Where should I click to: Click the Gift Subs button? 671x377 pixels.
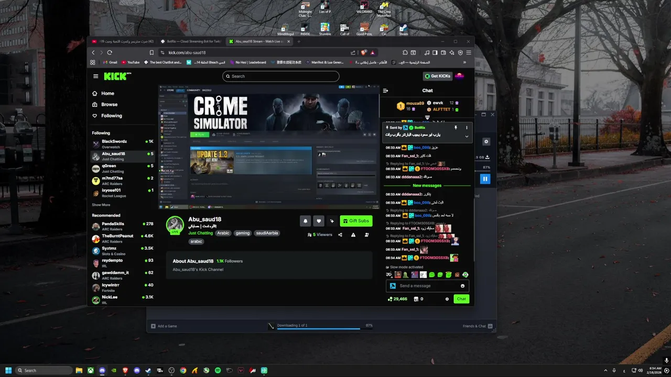356,221
